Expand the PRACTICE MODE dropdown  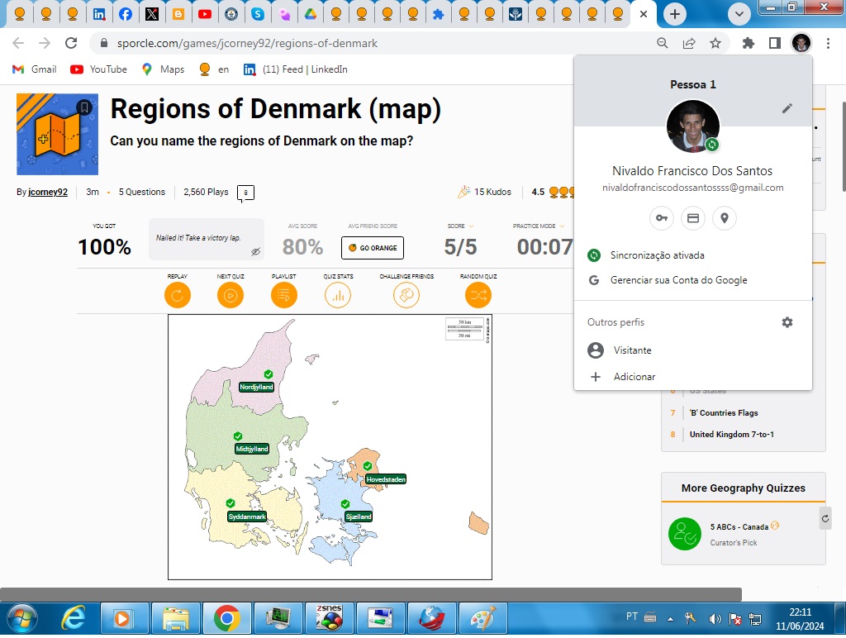[562, 227]
